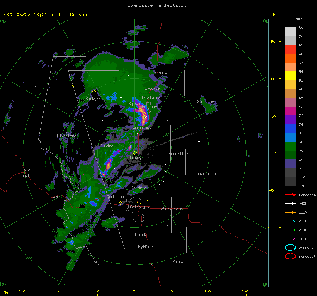
Task: Select the orange 111V arrow icon
Action: click(x=290, y=212)
